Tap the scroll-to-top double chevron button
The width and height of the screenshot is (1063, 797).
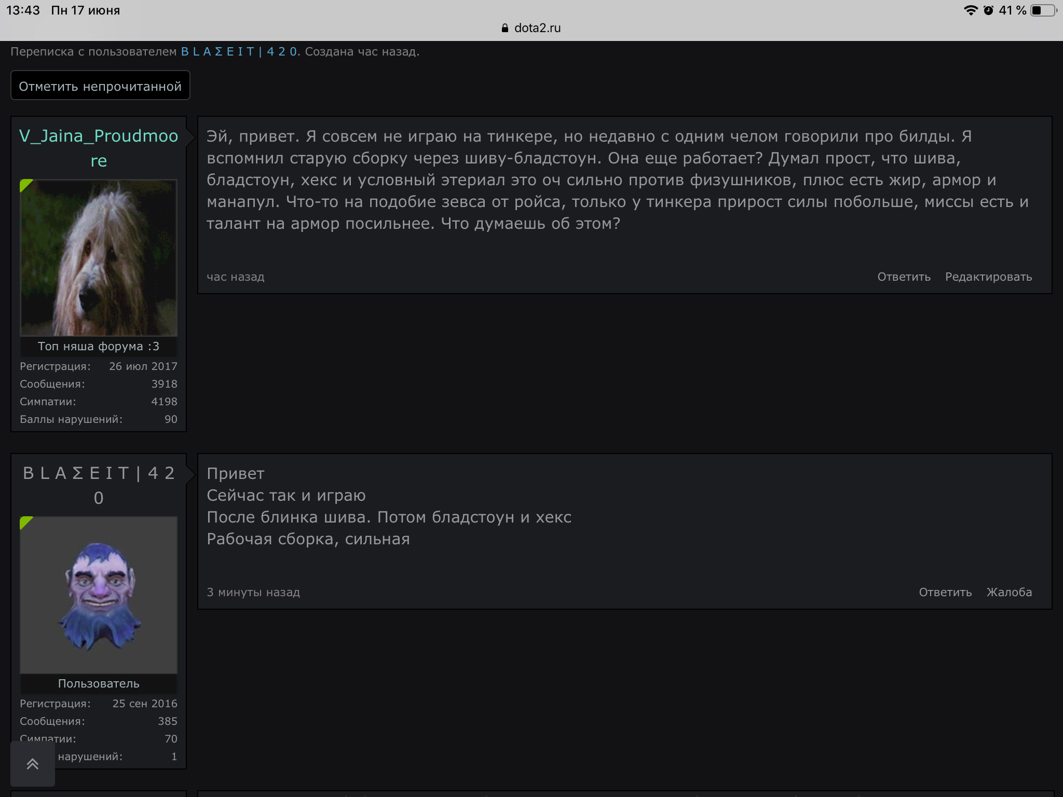pyautogui.click(x=33, y=764)
